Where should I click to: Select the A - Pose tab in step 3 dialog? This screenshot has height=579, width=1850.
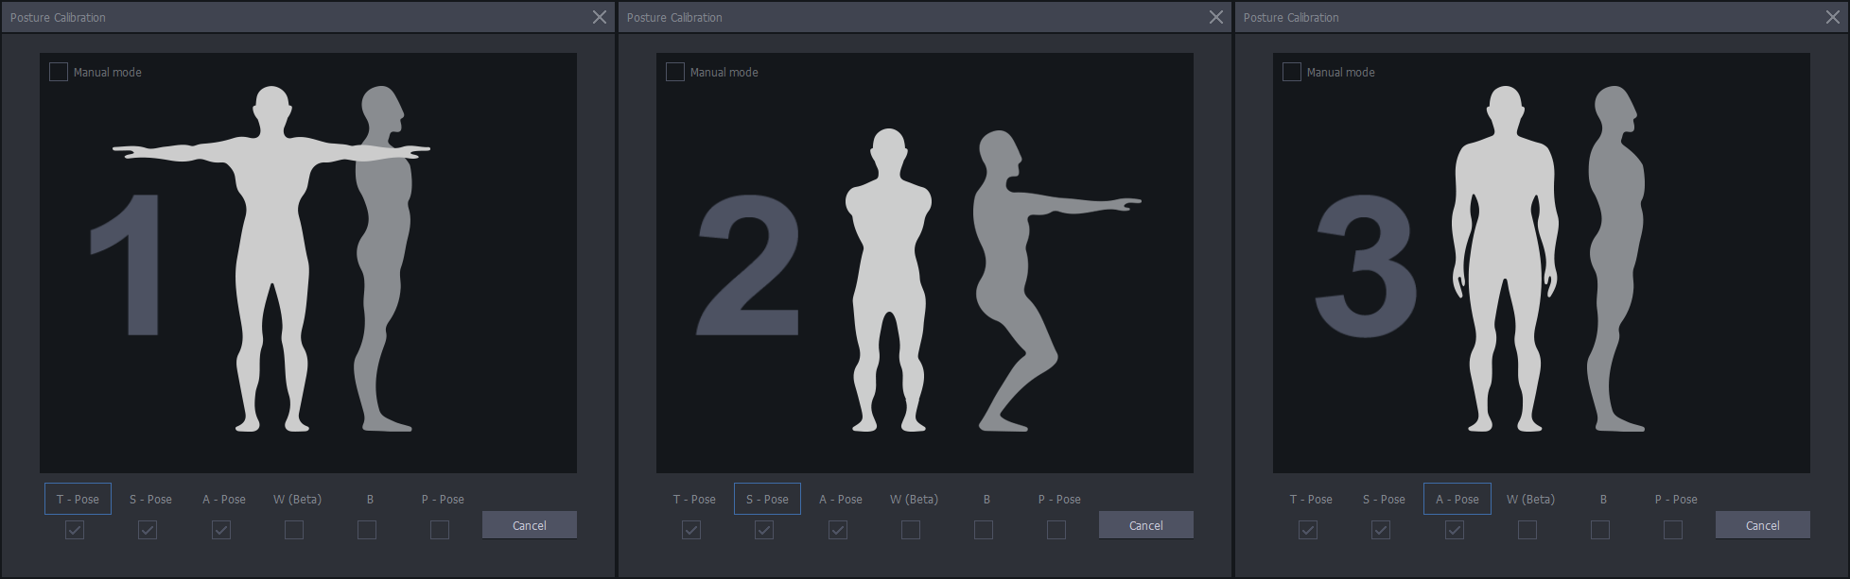1457,499
